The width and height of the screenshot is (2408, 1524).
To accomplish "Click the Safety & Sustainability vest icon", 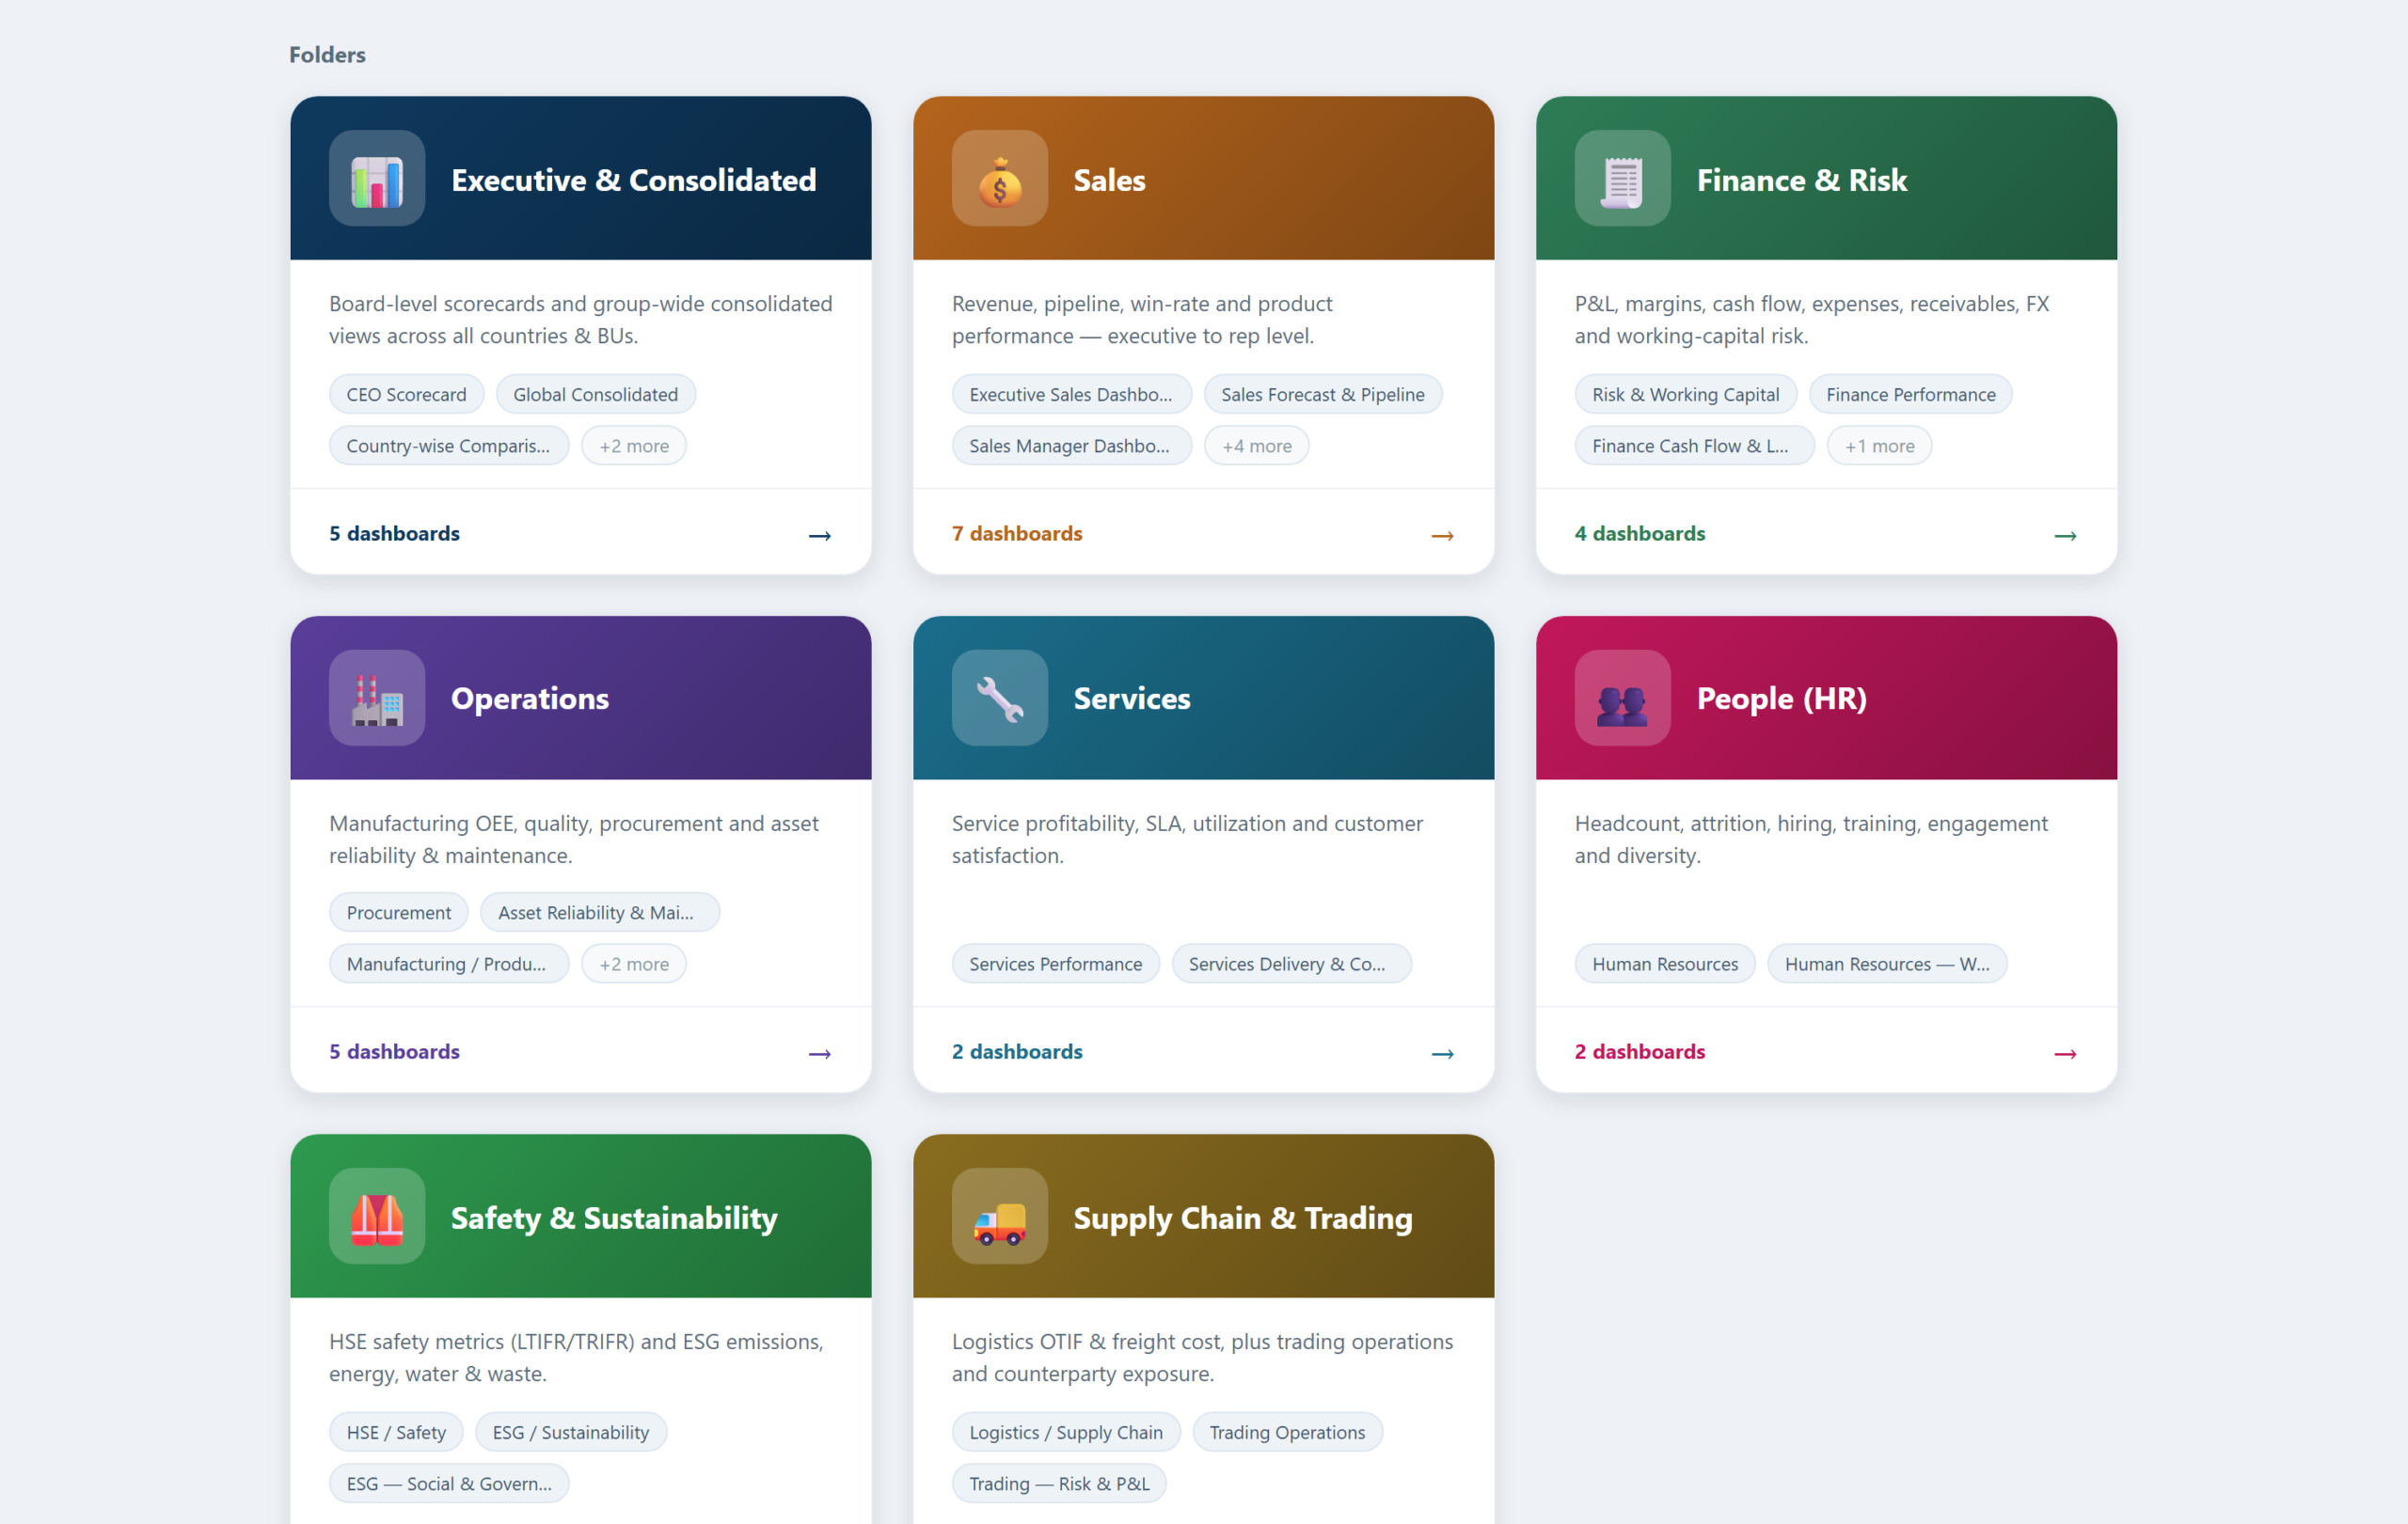I will pos(377,1217).
